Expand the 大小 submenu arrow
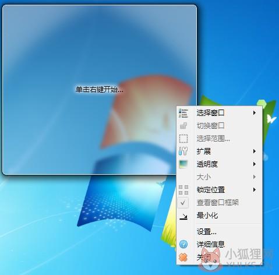The width and height of the screenshot is (279, 275). (254, 177)
